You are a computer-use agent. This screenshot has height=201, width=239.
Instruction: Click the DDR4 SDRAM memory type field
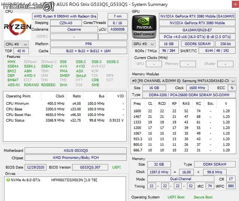215,164
